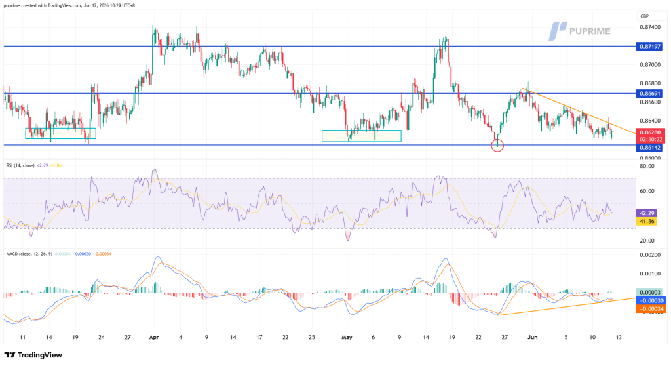This screenshot has height=366, width=671.
Task: Click the red 0.86280 current price label
Action: tap(650, 132)
